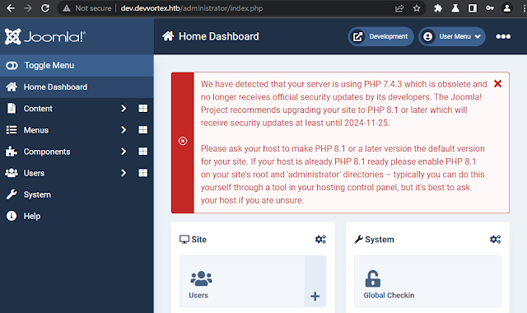Open the browser side panel icon
The height and width of the screenshot is (313, 527).
[473, 8]
